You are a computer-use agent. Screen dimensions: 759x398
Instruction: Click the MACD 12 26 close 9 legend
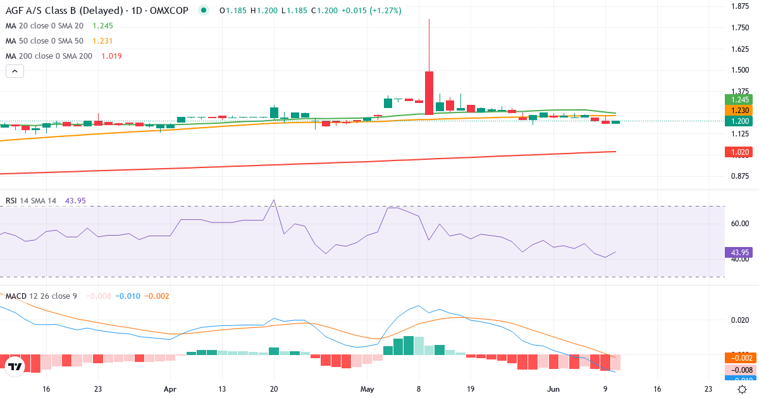pos(41,296)
